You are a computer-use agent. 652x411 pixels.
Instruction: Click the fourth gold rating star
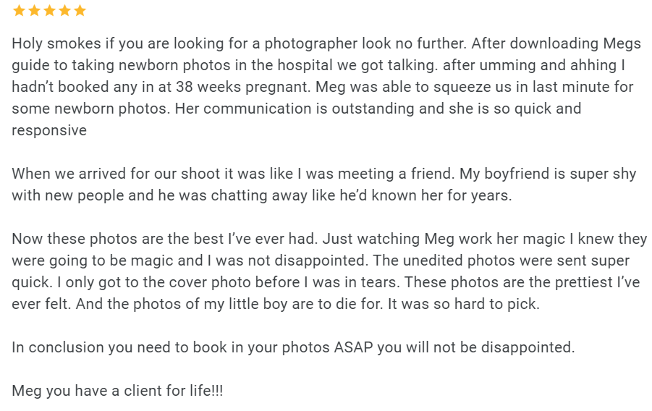coord(64,10)
